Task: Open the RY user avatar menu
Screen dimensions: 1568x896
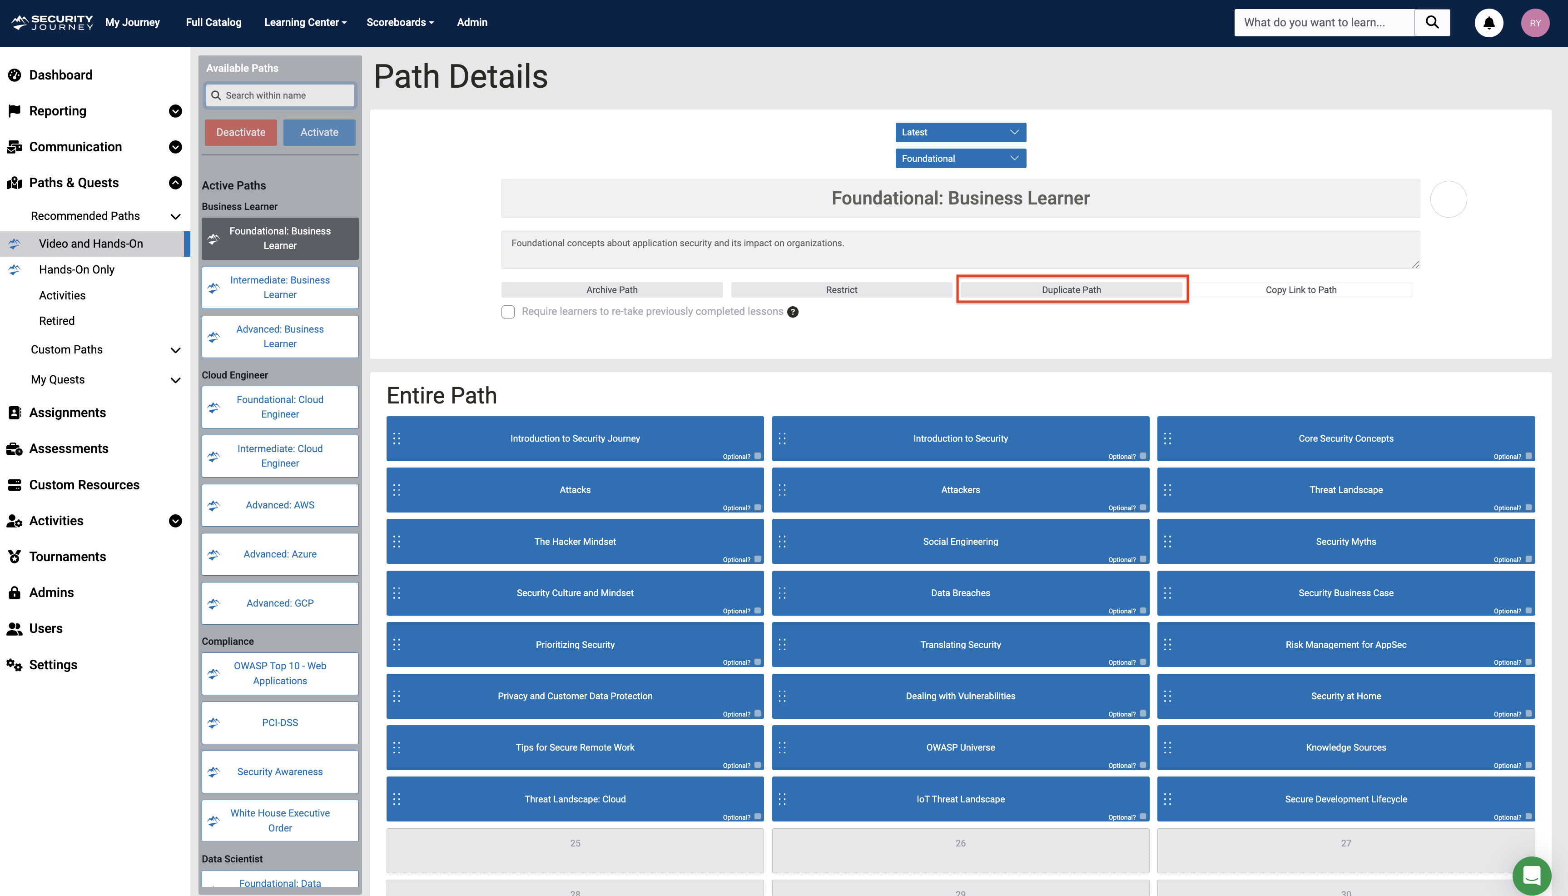Action: 1535,23
